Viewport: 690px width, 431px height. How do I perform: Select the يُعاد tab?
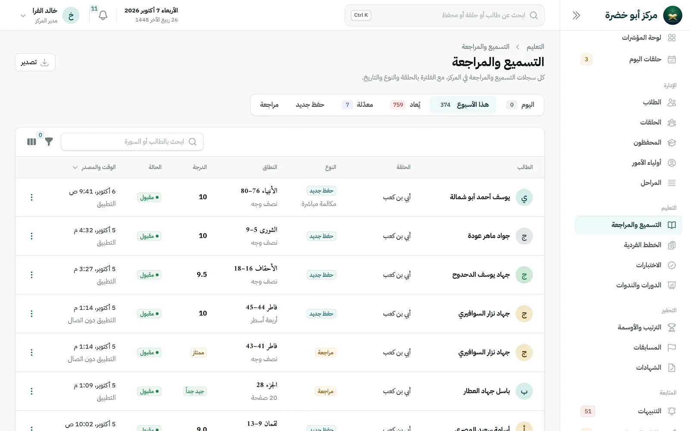tap(405, 105)
